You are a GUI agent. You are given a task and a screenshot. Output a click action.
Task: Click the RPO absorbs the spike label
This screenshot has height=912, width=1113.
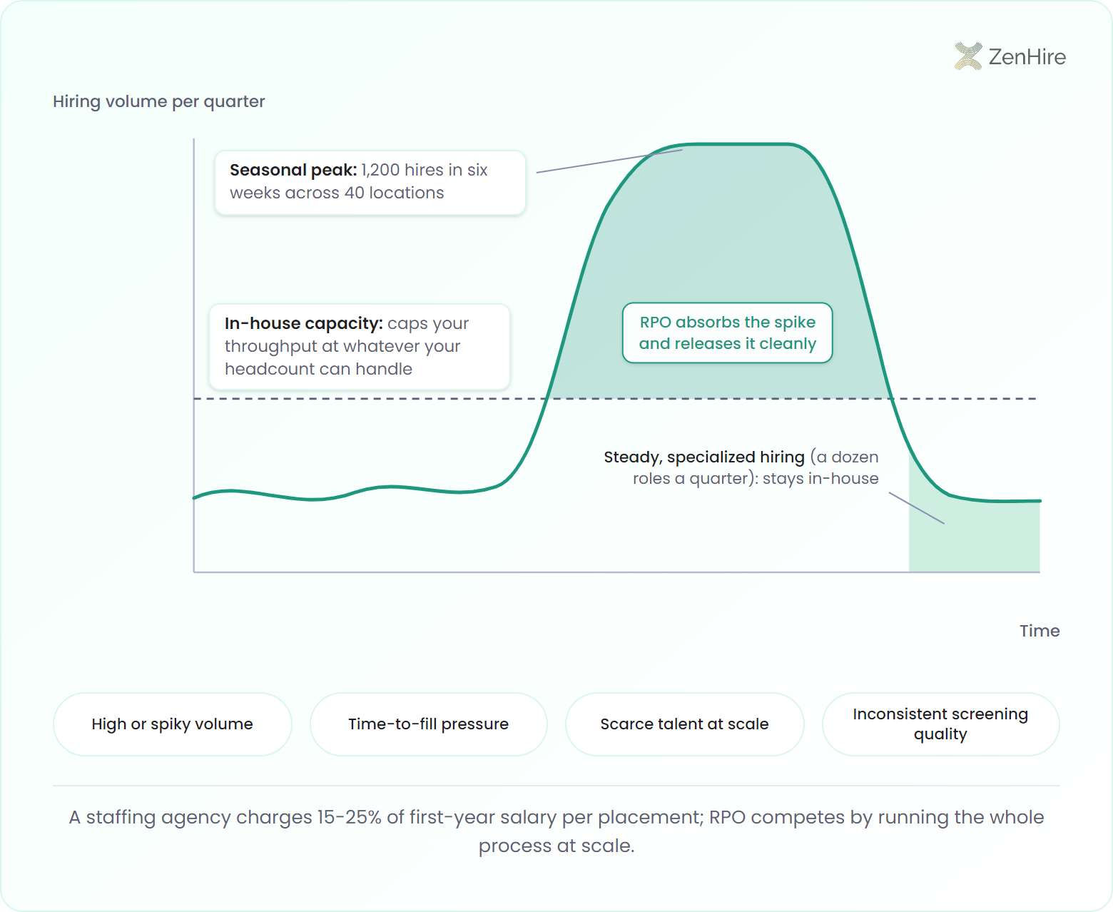728,333
